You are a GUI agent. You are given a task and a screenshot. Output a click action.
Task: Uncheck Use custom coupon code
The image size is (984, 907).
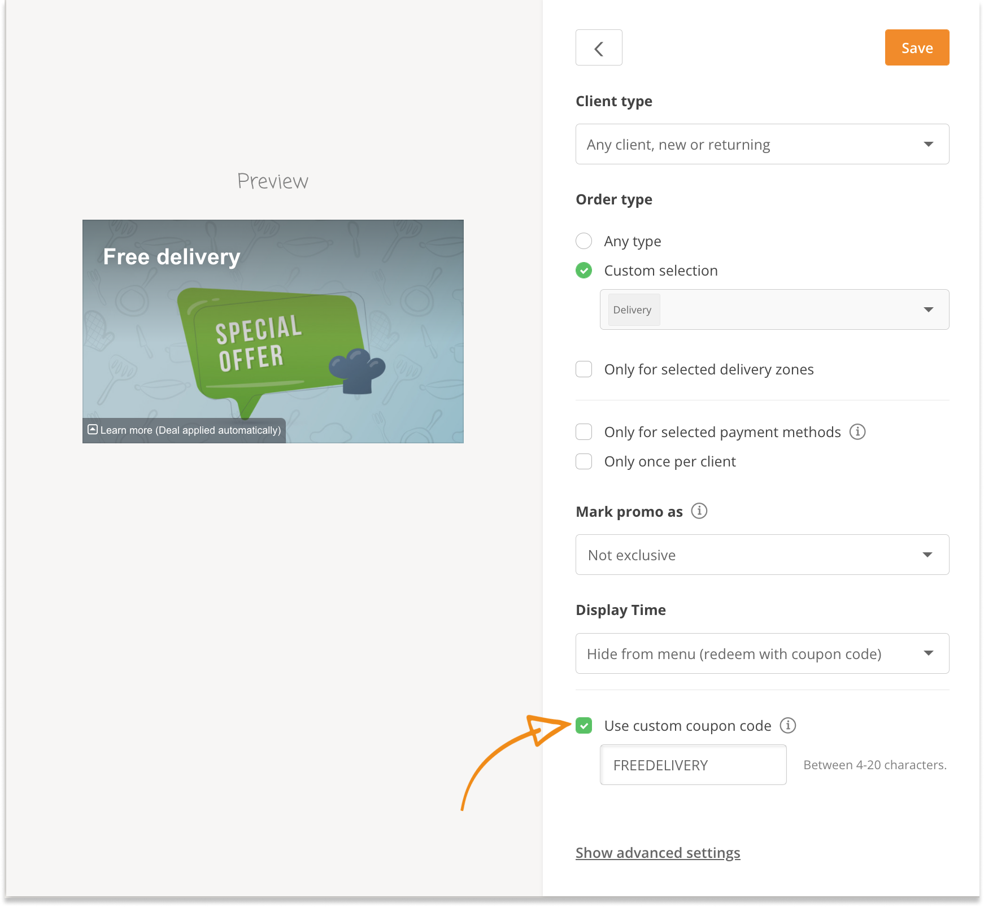(584, 726)
